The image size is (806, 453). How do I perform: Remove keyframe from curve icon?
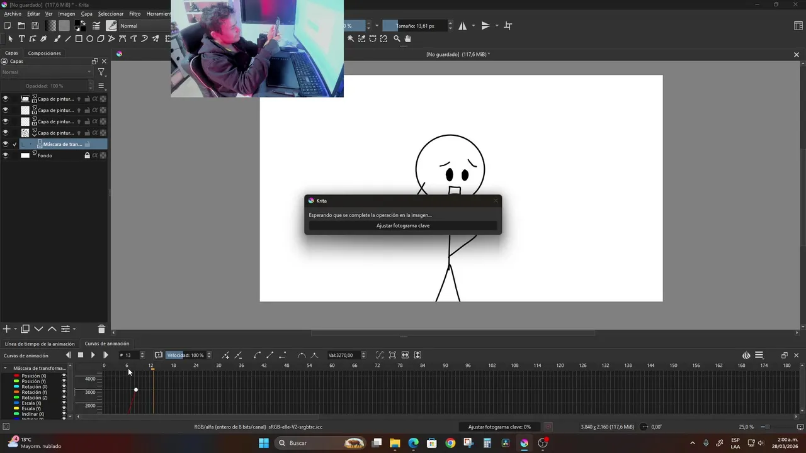(238, 355)
